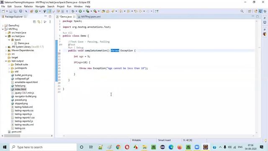Maximize the editor area
The height and width of the screenshot is (151, 268).
pyautogui.click(x=258, y=17)
